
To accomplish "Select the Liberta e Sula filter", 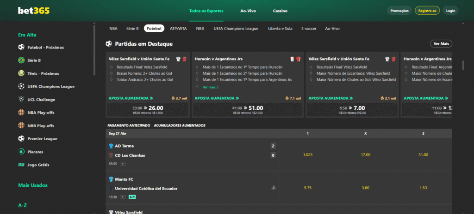I will coord(280,29).
